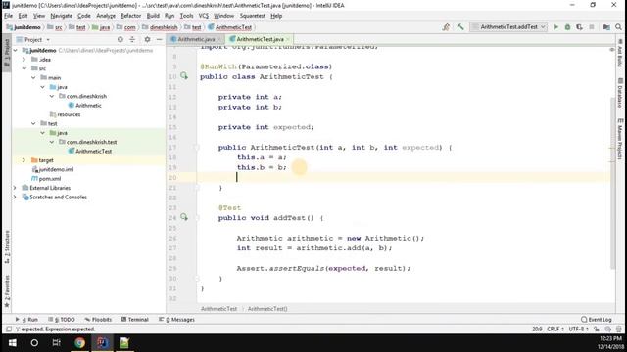Place cursor on empty line 20 in editor
Image resolution: width=627 pixels, height=352 pixels.
point(404,178)
